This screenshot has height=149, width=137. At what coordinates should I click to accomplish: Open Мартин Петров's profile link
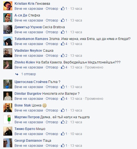[27, 117]
